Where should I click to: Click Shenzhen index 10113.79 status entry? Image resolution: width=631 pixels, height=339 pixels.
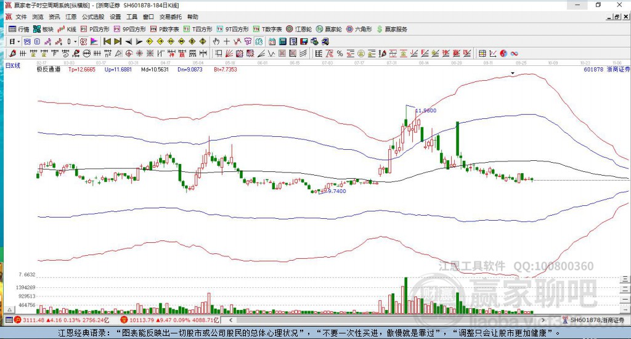point(169,320)
